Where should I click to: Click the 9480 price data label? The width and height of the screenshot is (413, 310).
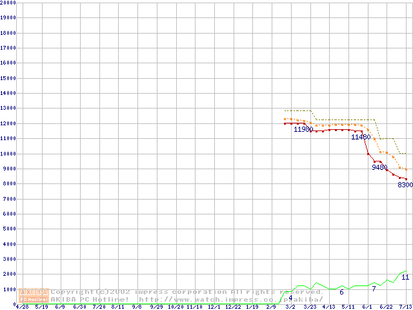tap(379, 167)
